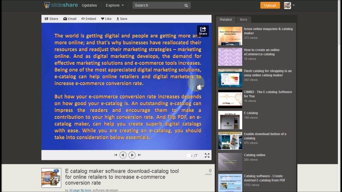Open 'How to create an online eCommerce catalog'
Screen dimensions: 342x192
point(261,52)
